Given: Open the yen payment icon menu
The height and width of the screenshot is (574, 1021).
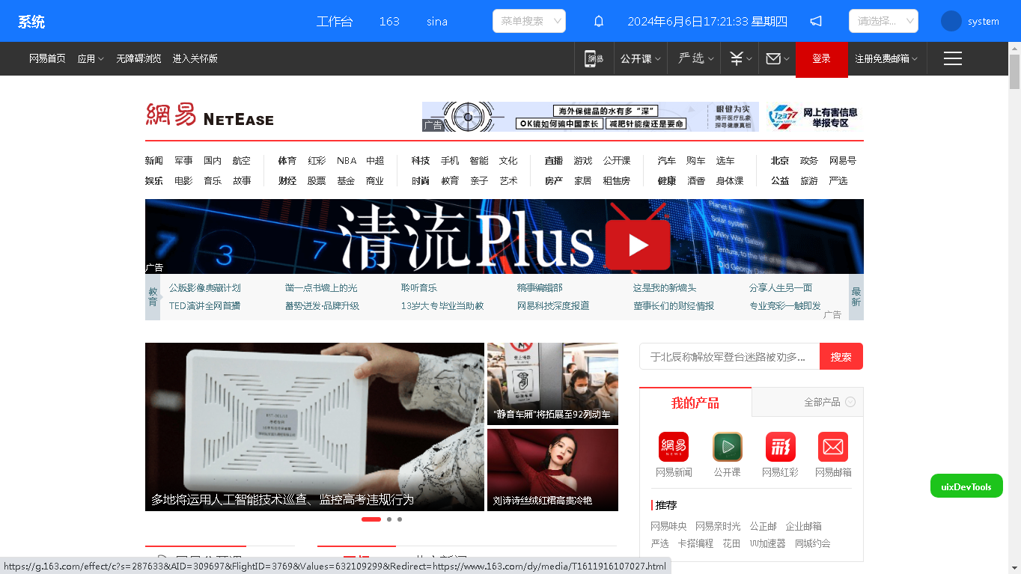Looking at the screenshot, I should [x=740, y=58].
